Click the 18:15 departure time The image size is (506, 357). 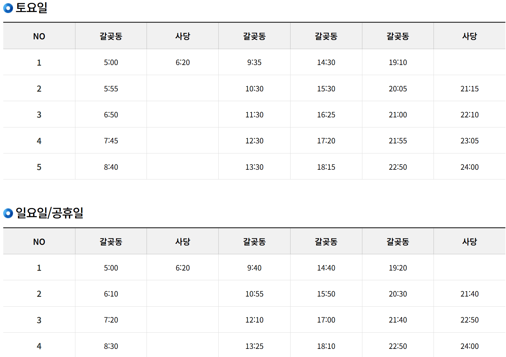pyautogui.click(x=326, y=167)
